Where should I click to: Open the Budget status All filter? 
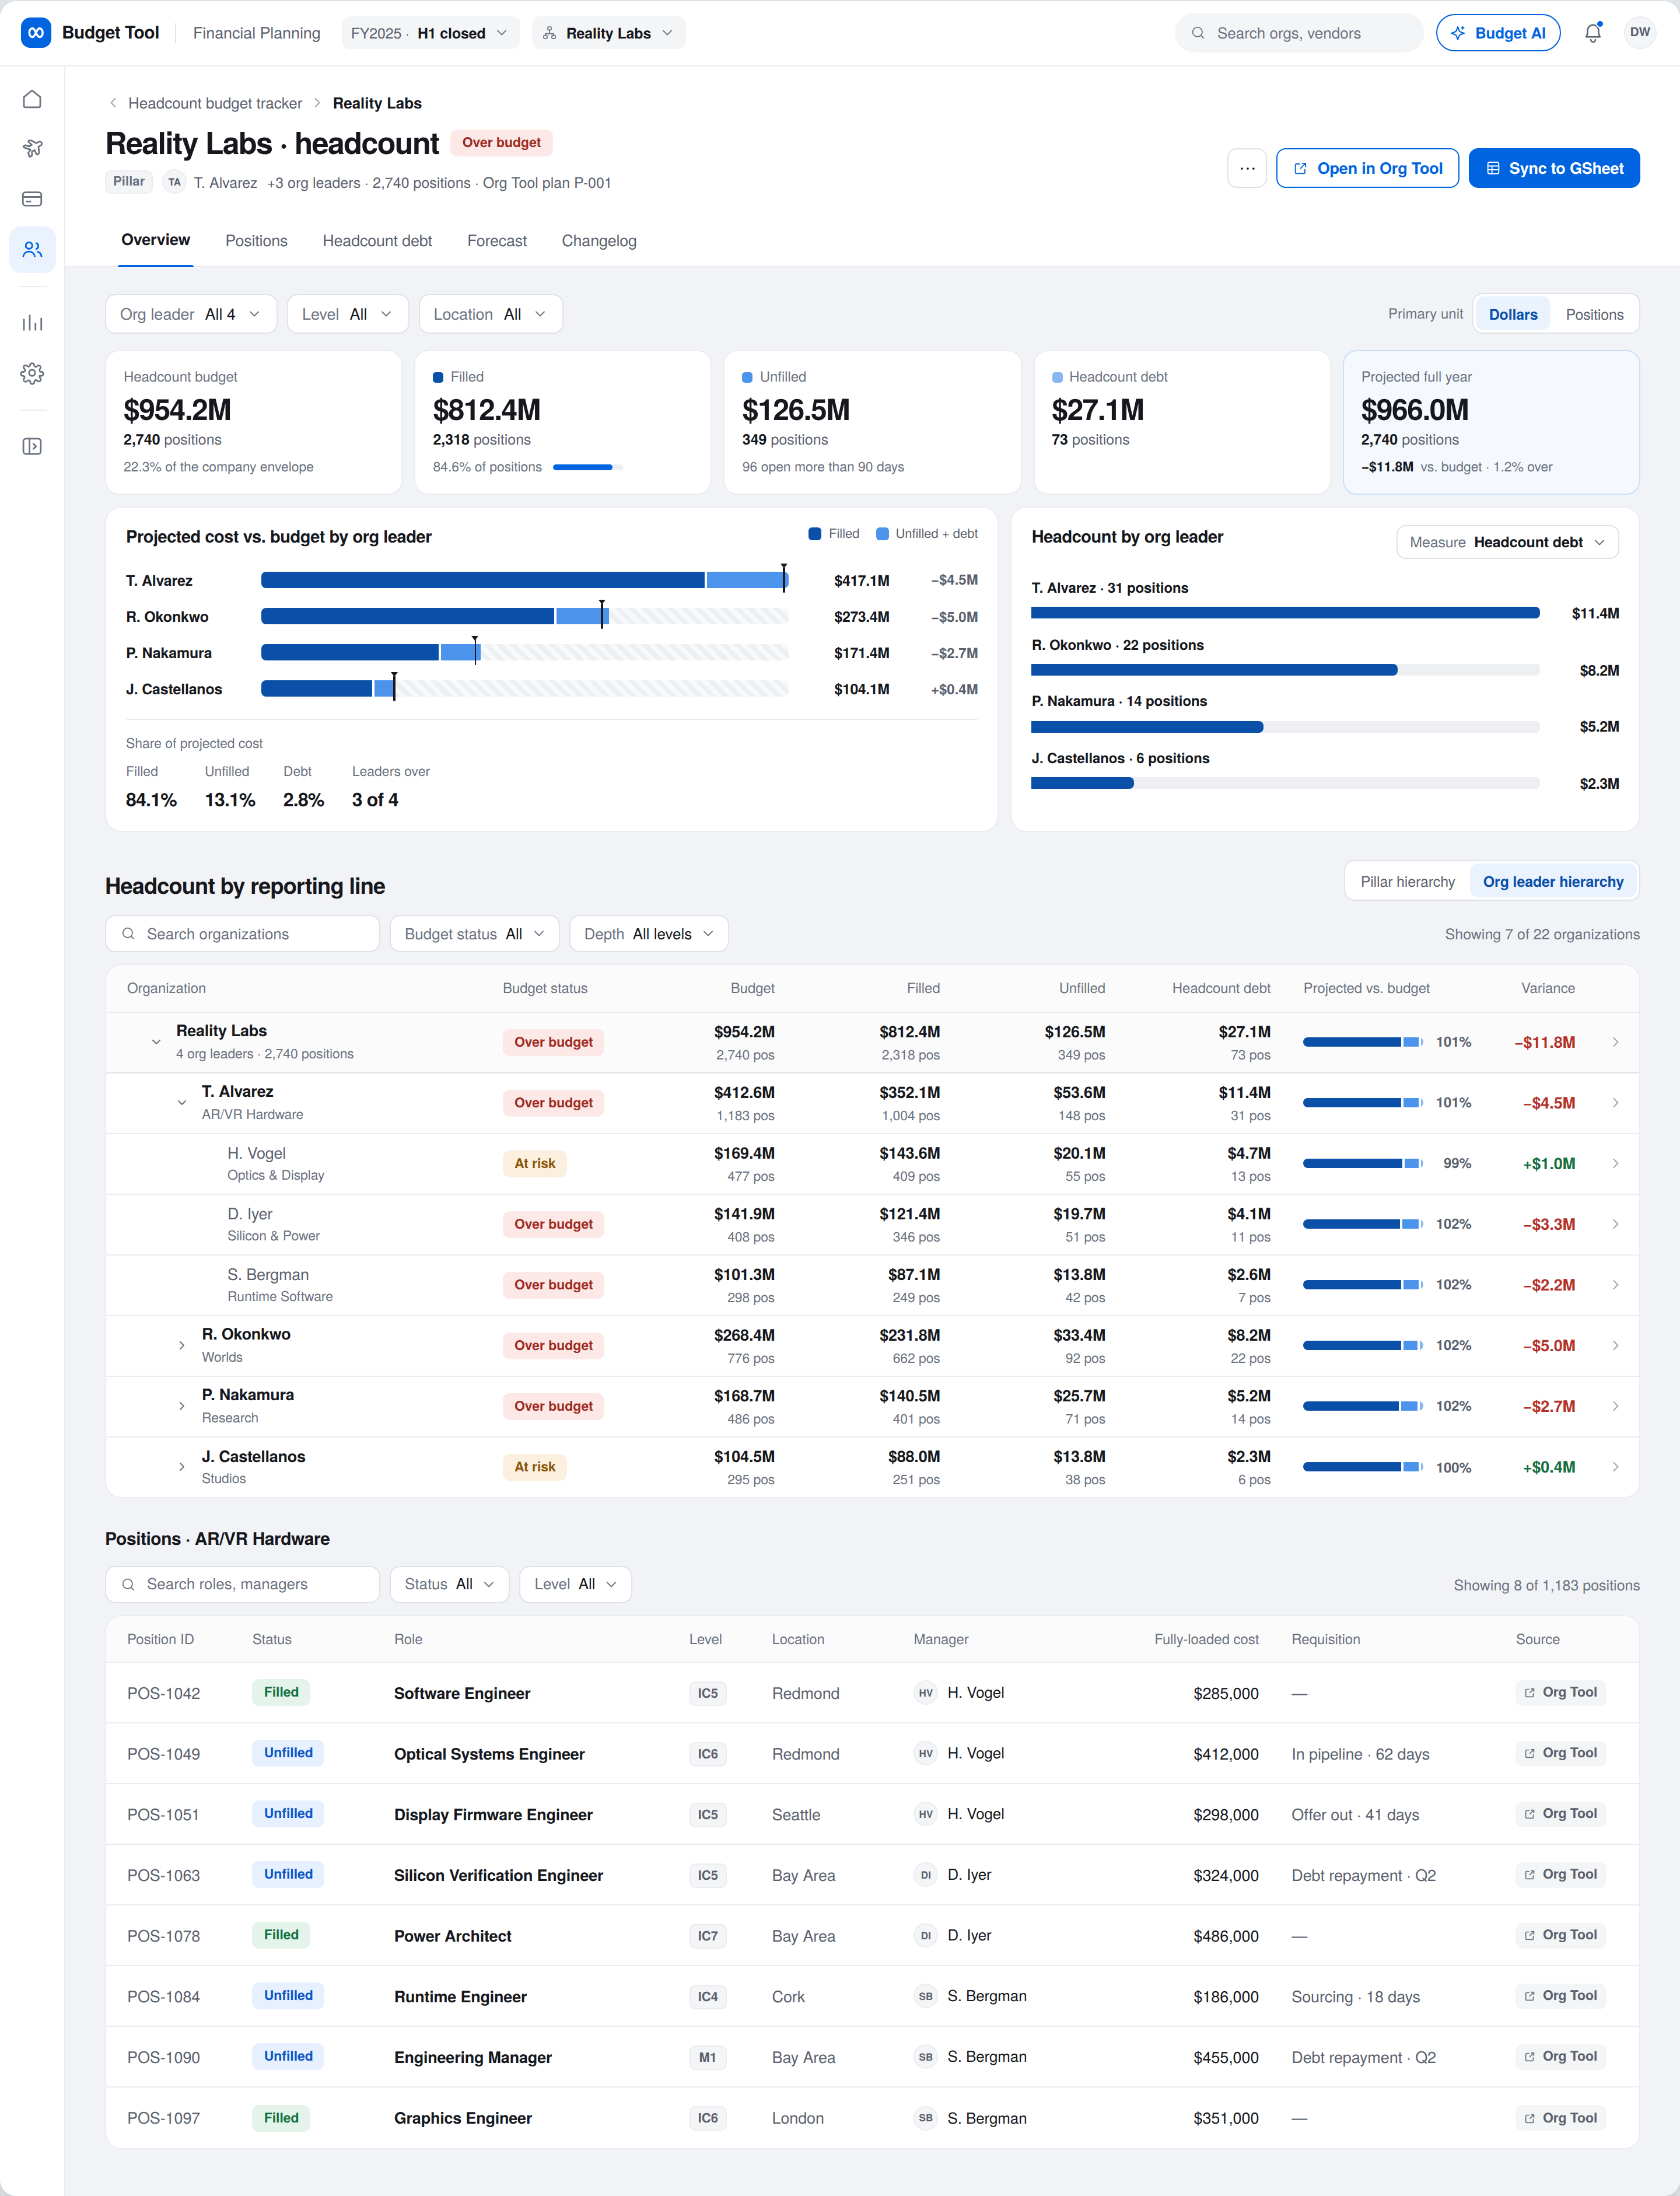[474, 934]
